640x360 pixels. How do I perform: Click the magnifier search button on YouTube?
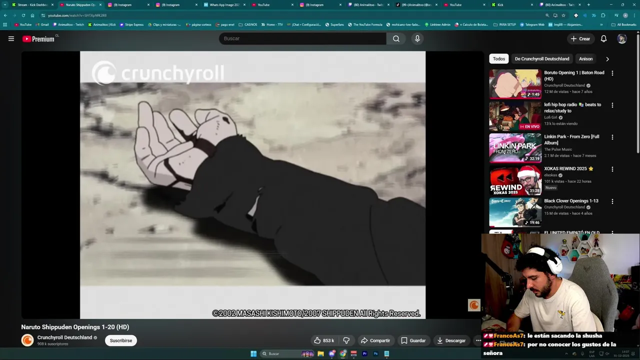pyautogui.click(x=396, y=38)
